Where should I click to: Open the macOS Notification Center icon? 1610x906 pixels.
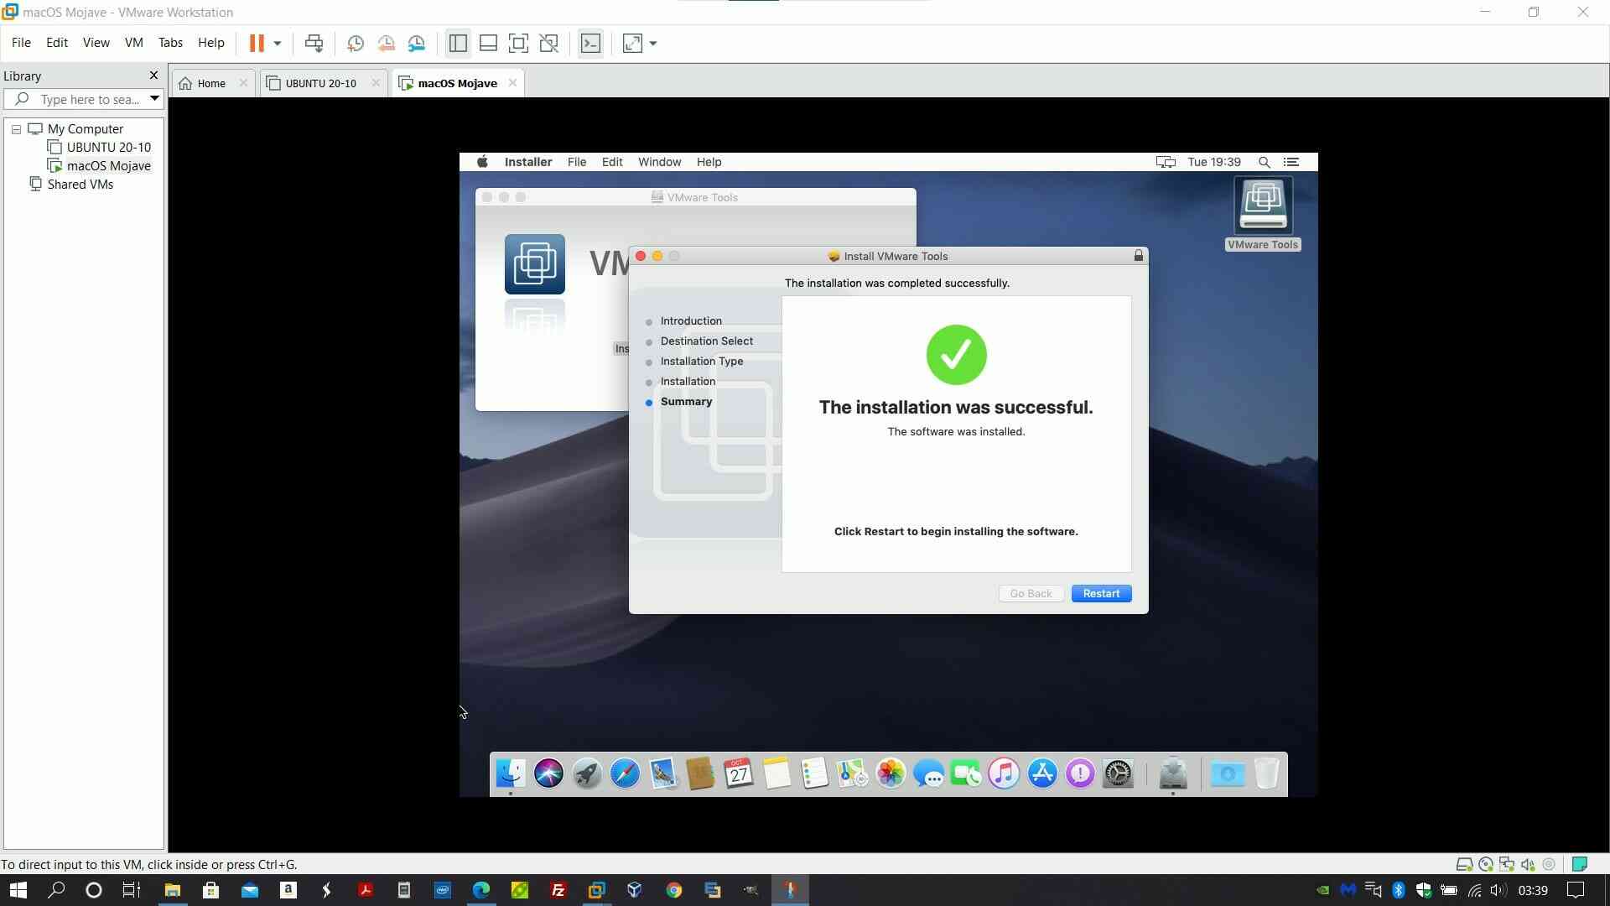[x=1291, y=162]
